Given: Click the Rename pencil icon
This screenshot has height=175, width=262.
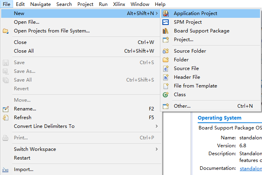Looking at the screenshot, I should click(x=6, y=109).
